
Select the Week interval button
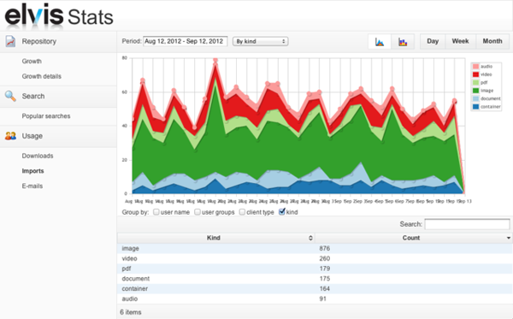pyautogui.click(x=460, y=41)
